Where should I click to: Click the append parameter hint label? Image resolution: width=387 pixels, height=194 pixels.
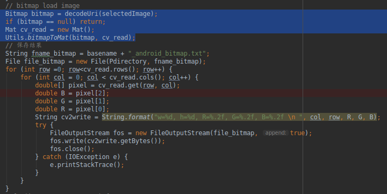tap(276, 133)
